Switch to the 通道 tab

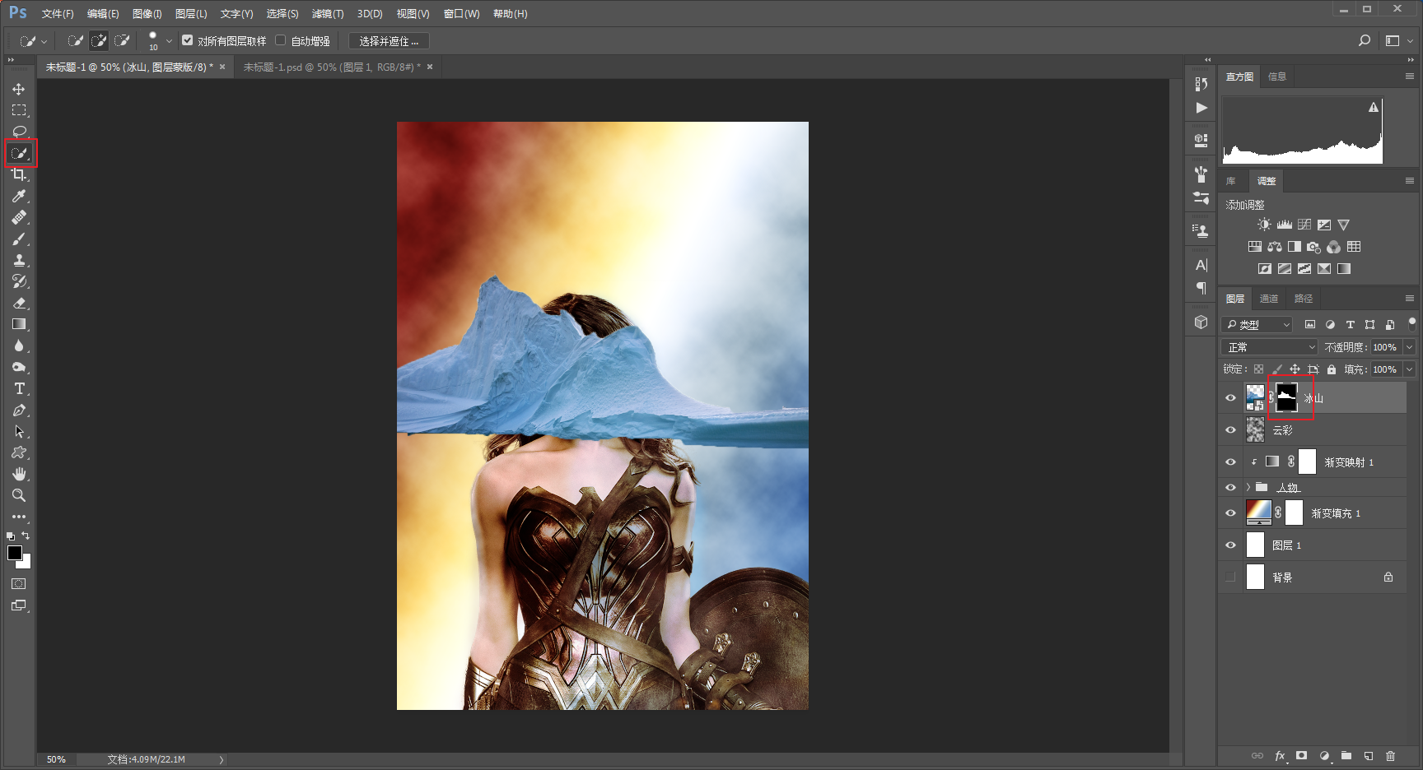point(1269,299)
